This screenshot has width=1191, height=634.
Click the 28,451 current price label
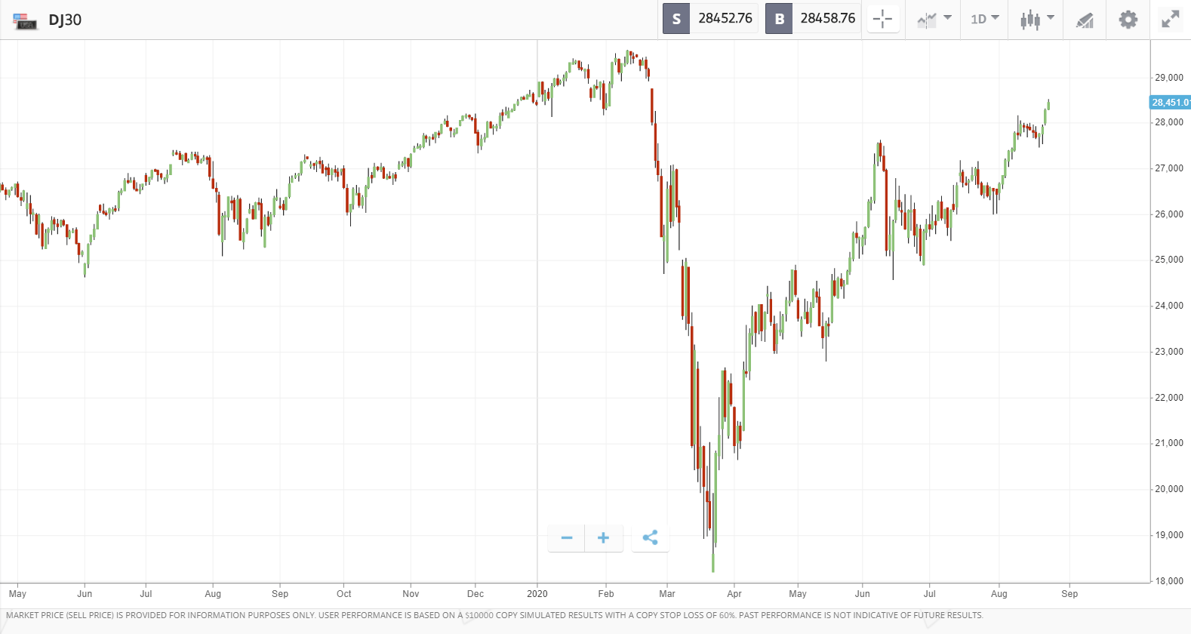(1170, 102)
